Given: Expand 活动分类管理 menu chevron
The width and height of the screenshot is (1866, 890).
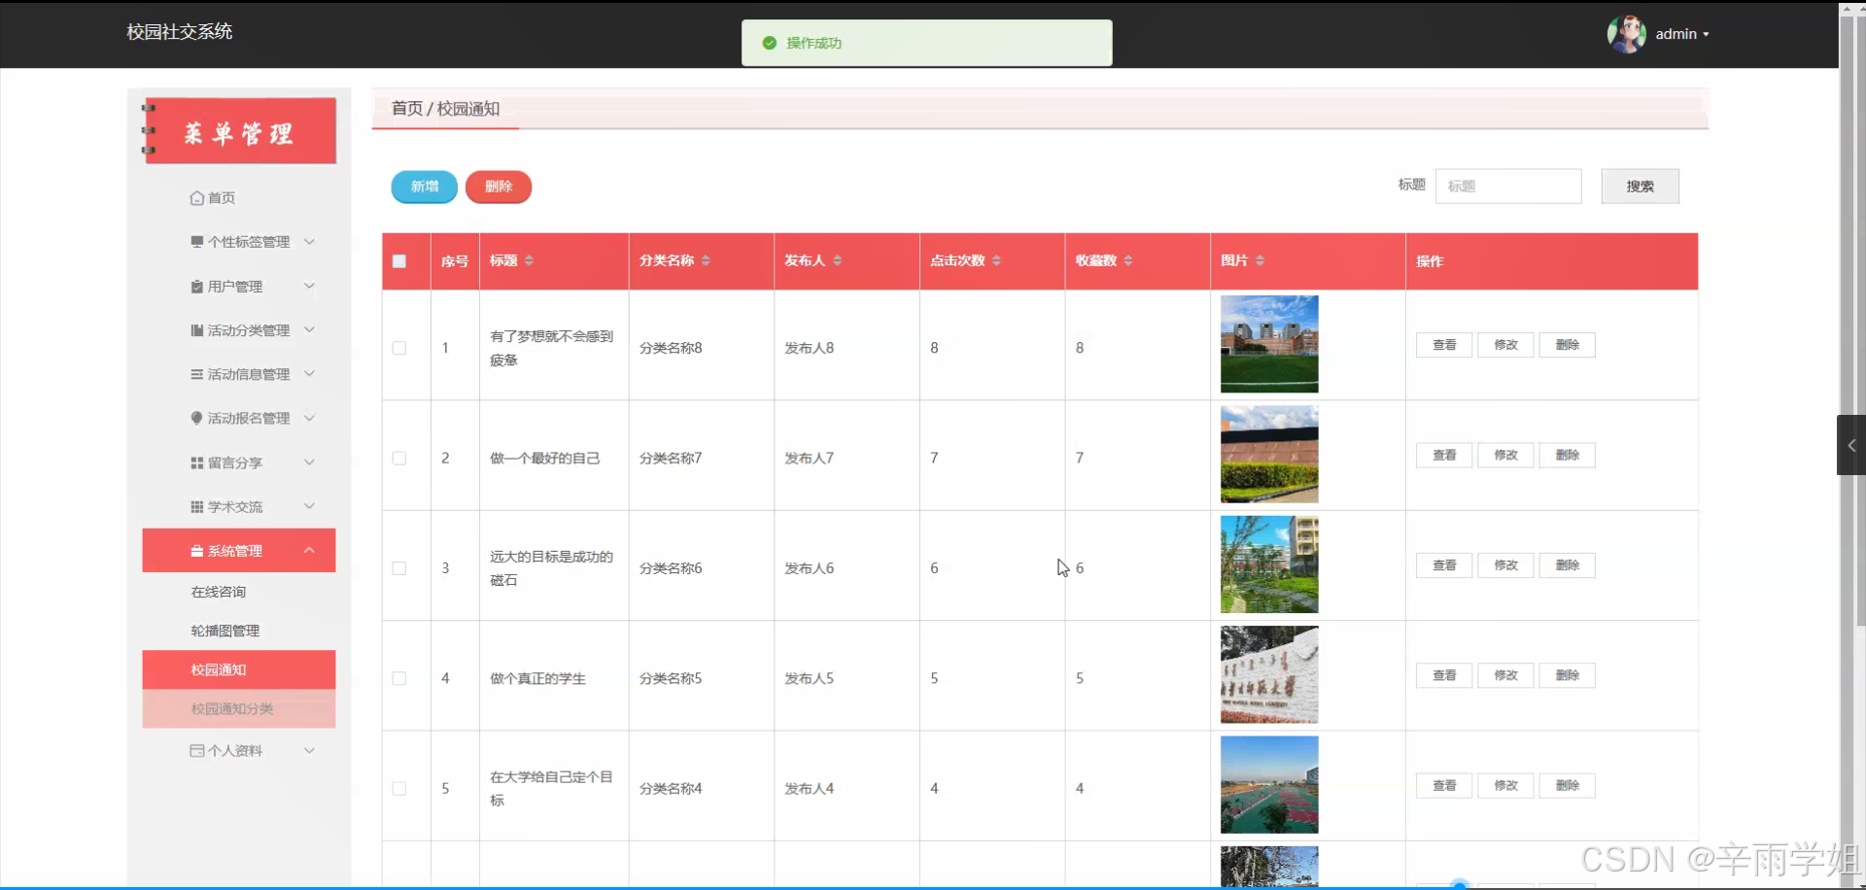Looking at the screenshot, I should point(309,329).
